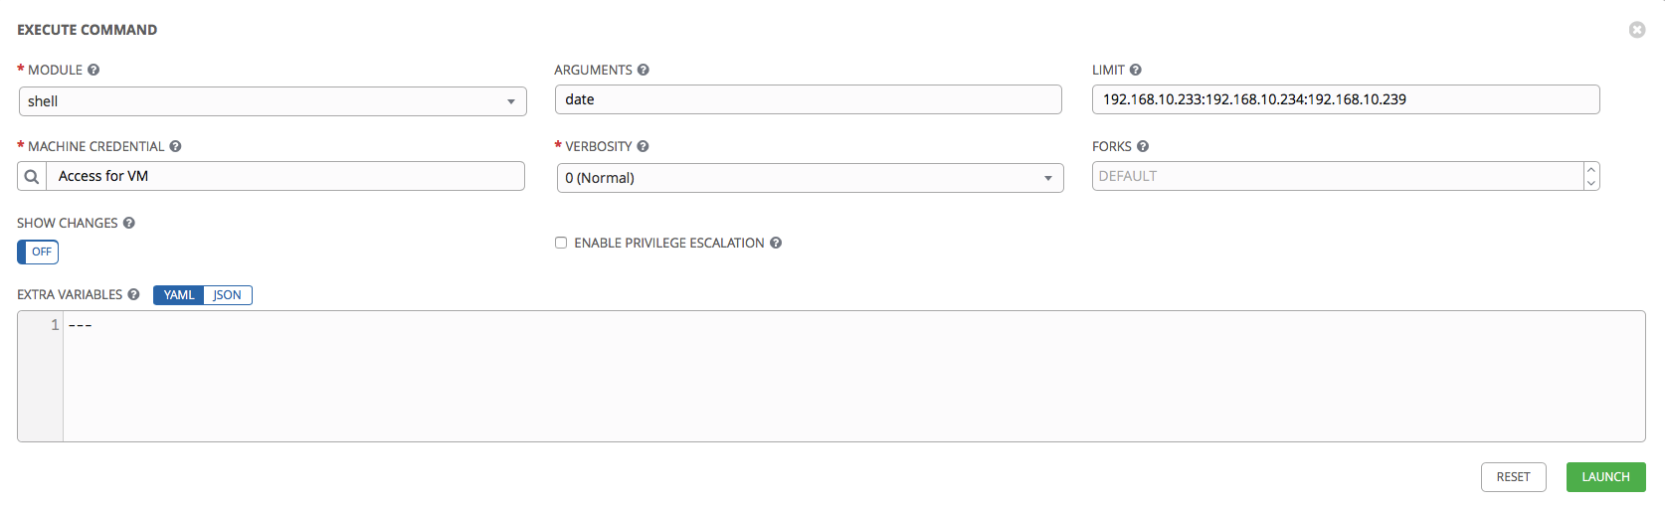The width and height of the screenshot is (1665, 508).
Task: Expand the VERBOSITY dropdown
Action: 810,178
